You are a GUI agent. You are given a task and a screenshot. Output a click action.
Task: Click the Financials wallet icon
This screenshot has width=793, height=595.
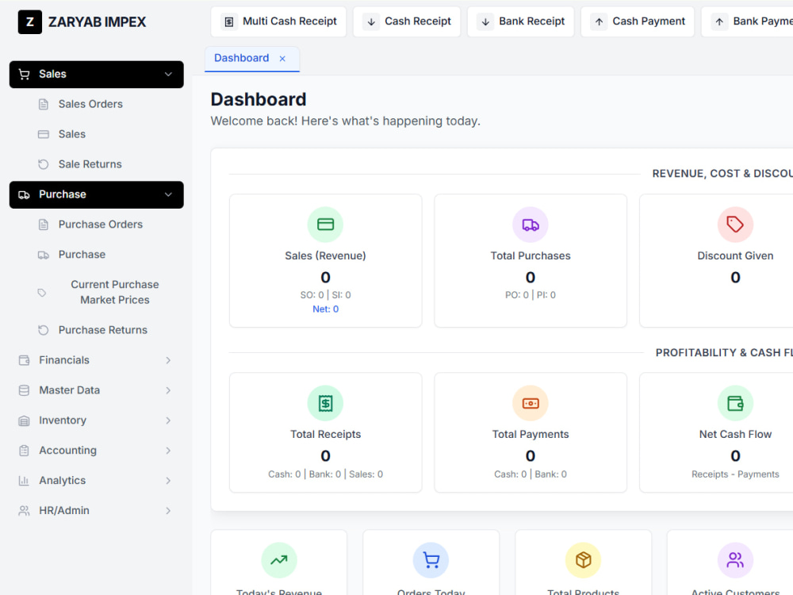(x=24, y=360)
